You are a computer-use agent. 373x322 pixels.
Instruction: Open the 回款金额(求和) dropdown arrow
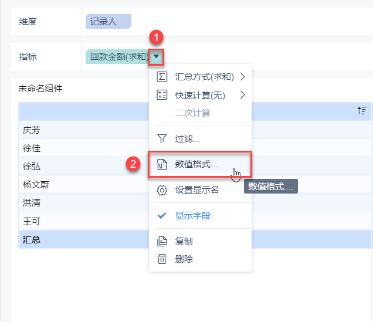(x=155, y=56)
